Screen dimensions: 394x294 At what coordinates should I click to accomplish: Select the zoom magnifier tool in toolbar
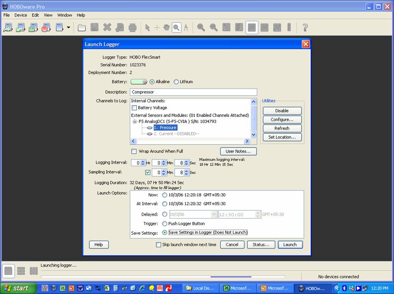pyautogui.click(x=176, y=28)
